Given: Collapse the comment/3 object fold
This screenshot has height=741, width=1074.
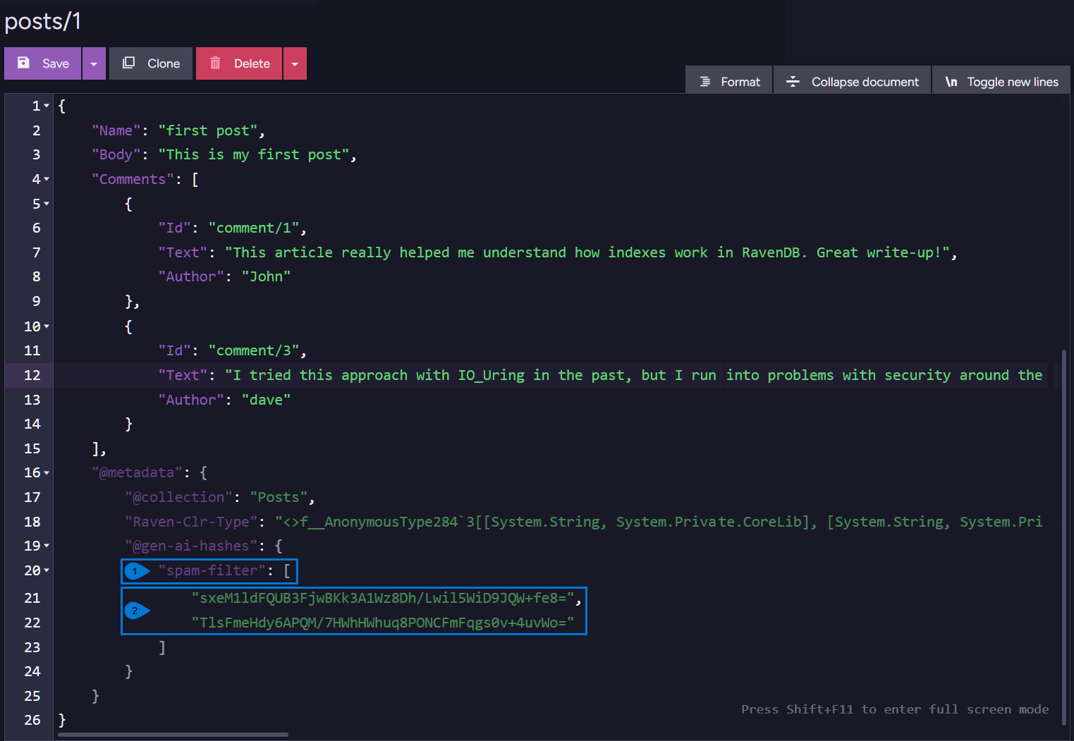Looking at the screenshot, I should coord(45,326).
